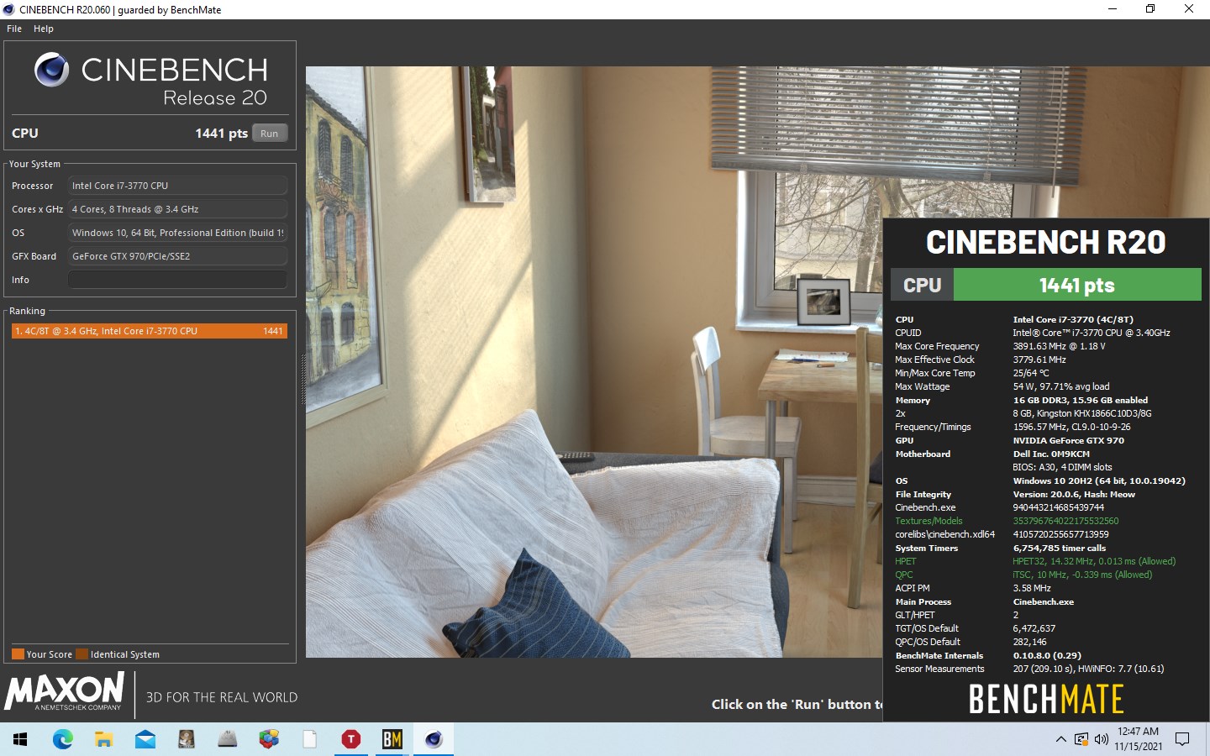Switch to BenchMate BM taskbar icon

pos(392,739)
